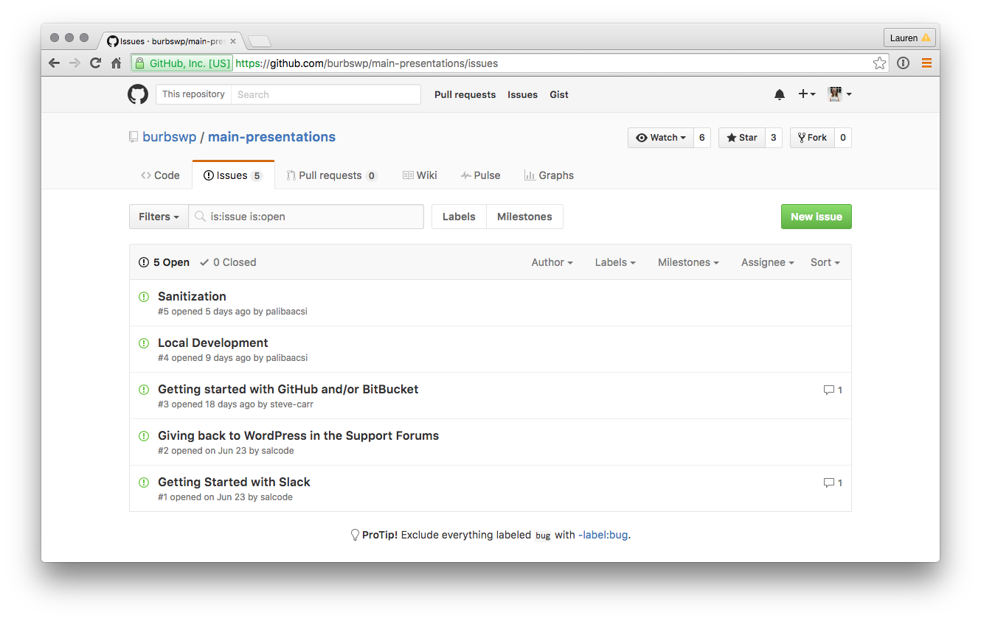Viewport: 981px width, 621px height.
Task: Click the burbswp owner link
Action: point(169,137)
